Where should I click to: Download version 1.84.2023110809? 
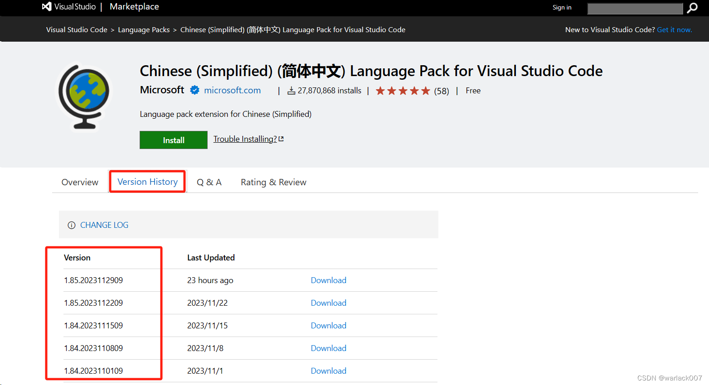point(328,348)
